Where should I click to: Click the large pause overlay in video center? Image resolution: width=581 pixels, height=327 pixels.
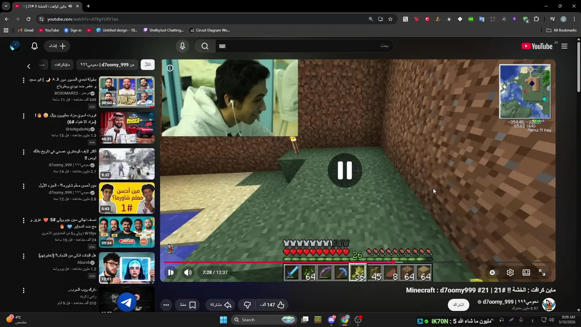(345, 170)
